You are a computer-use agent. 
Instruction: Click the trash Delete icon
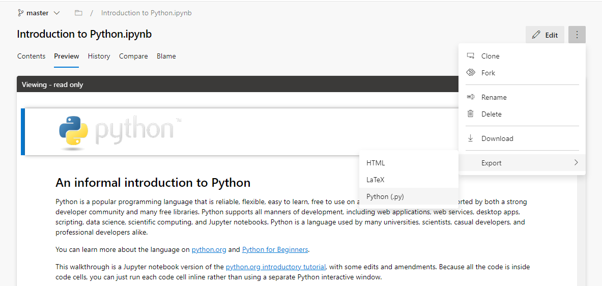pyautogui.click(x=470, y=113)
